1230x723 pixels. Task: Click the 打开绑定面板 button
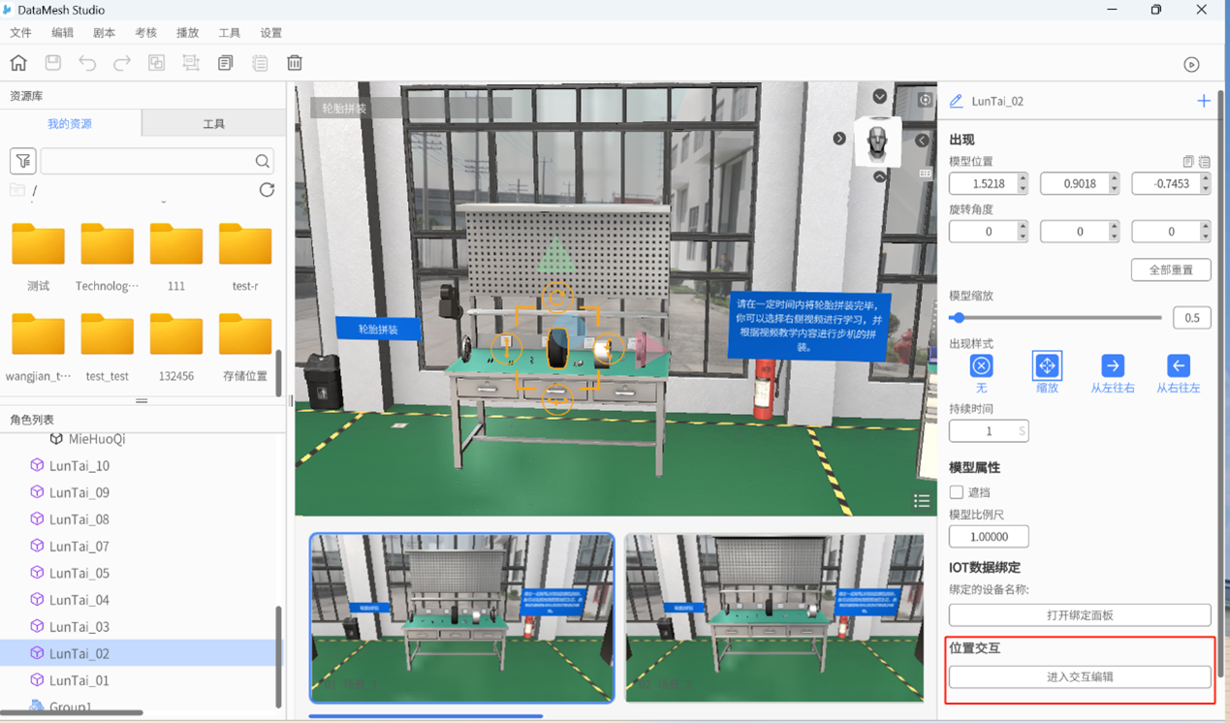pyautogui.click(x=1080, y=615)
